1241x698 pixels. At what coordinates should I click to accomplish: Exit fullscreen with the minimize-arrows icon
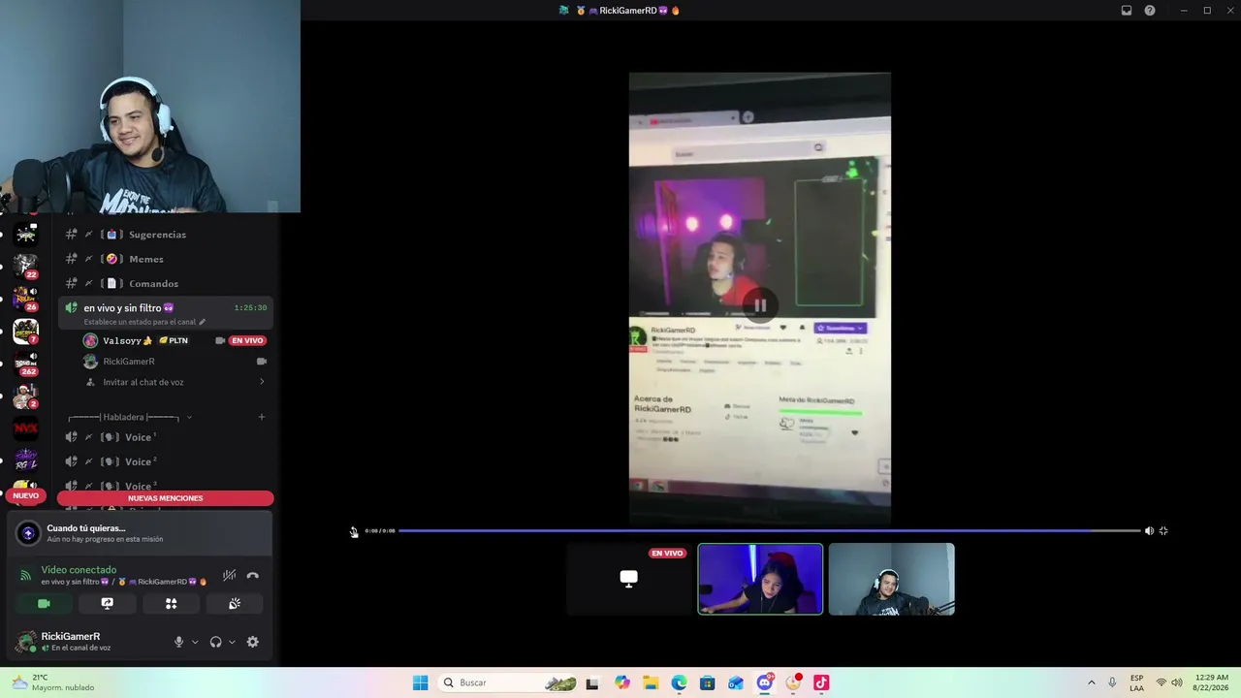1163,531
